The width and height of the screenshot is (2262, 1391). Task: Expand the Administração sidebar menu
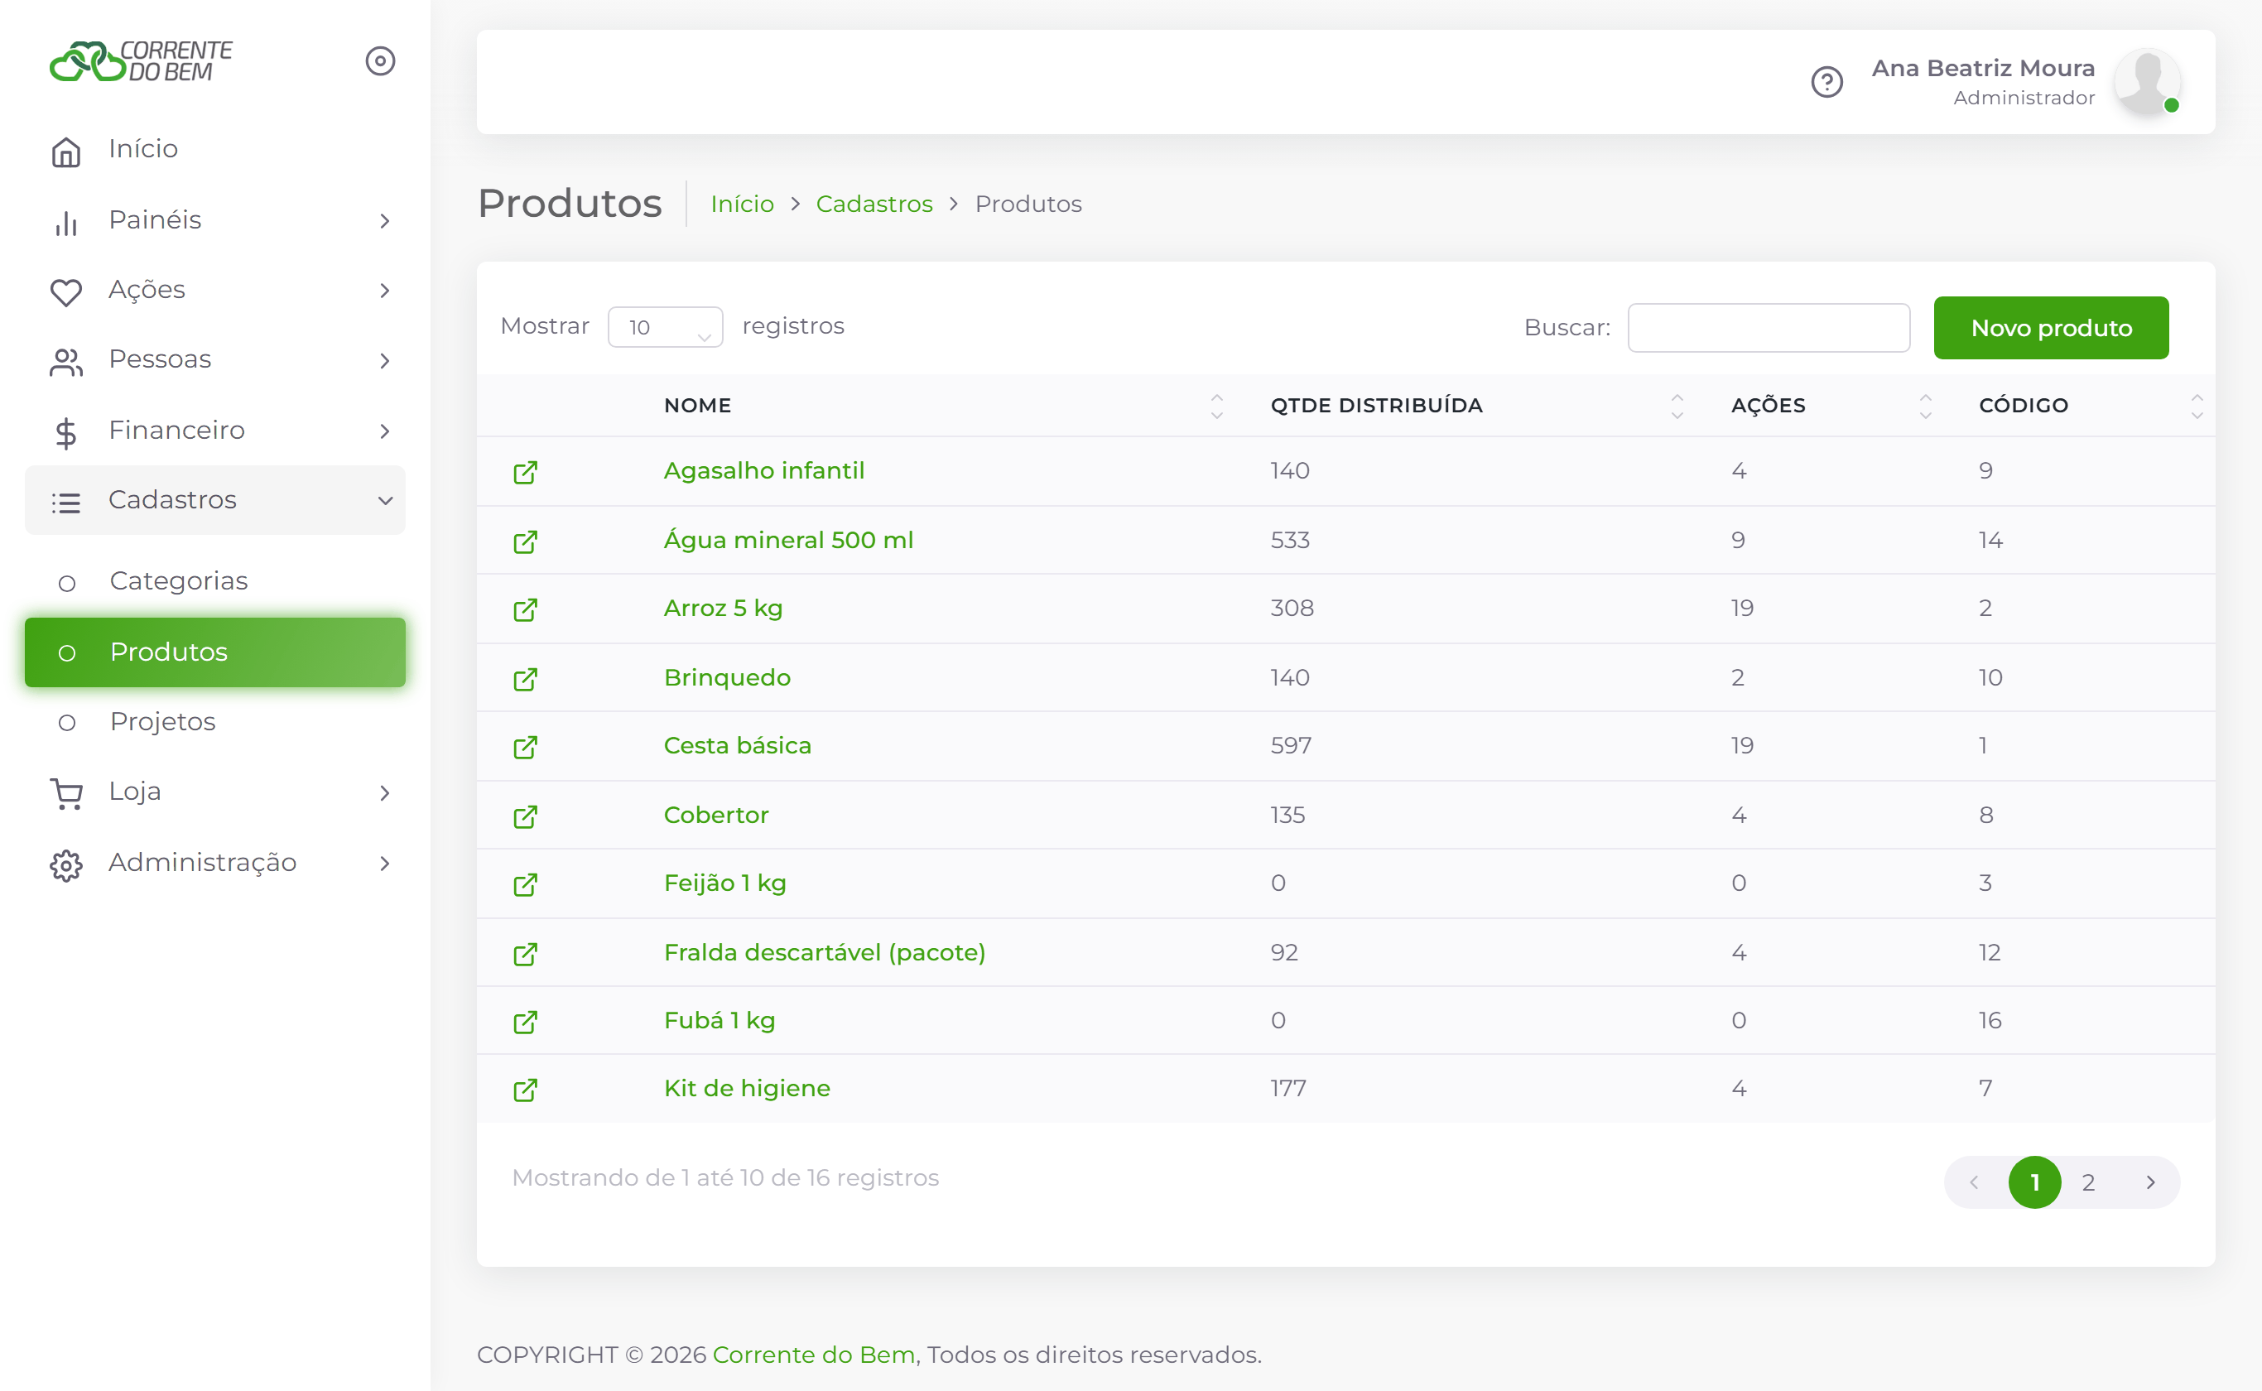point(214,863)
